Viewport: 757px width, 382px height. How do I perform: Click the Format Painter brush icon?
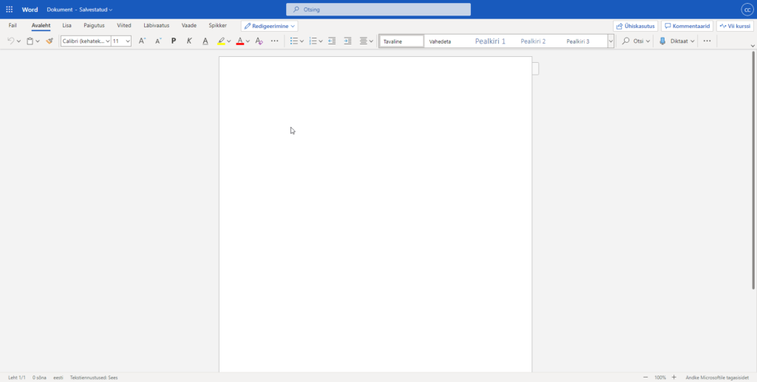[x=50, y=41]
